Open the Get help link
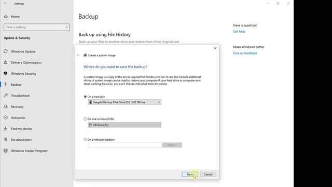 point(239,31)
